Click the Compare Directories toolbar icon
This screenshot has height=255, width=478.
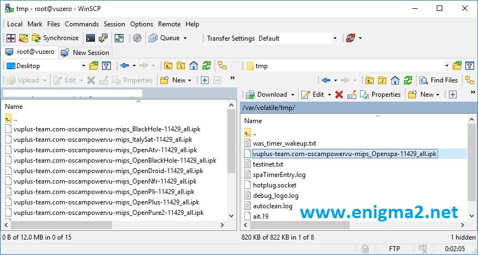point(11,38)
